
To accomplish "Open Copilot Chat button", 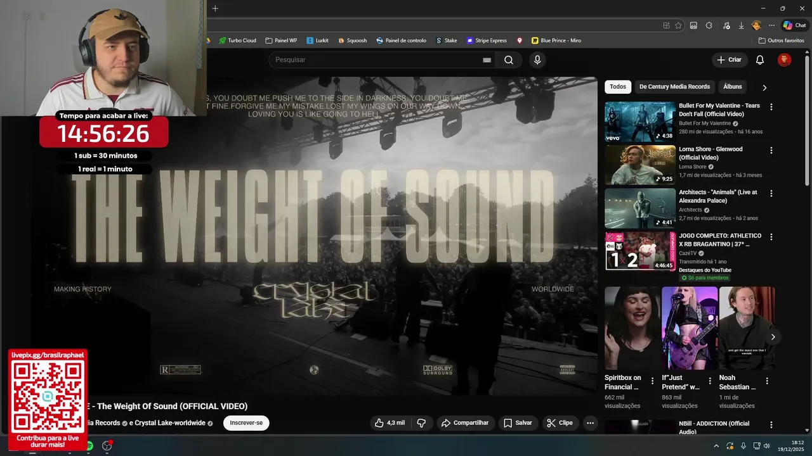I will tap(794, 25).
